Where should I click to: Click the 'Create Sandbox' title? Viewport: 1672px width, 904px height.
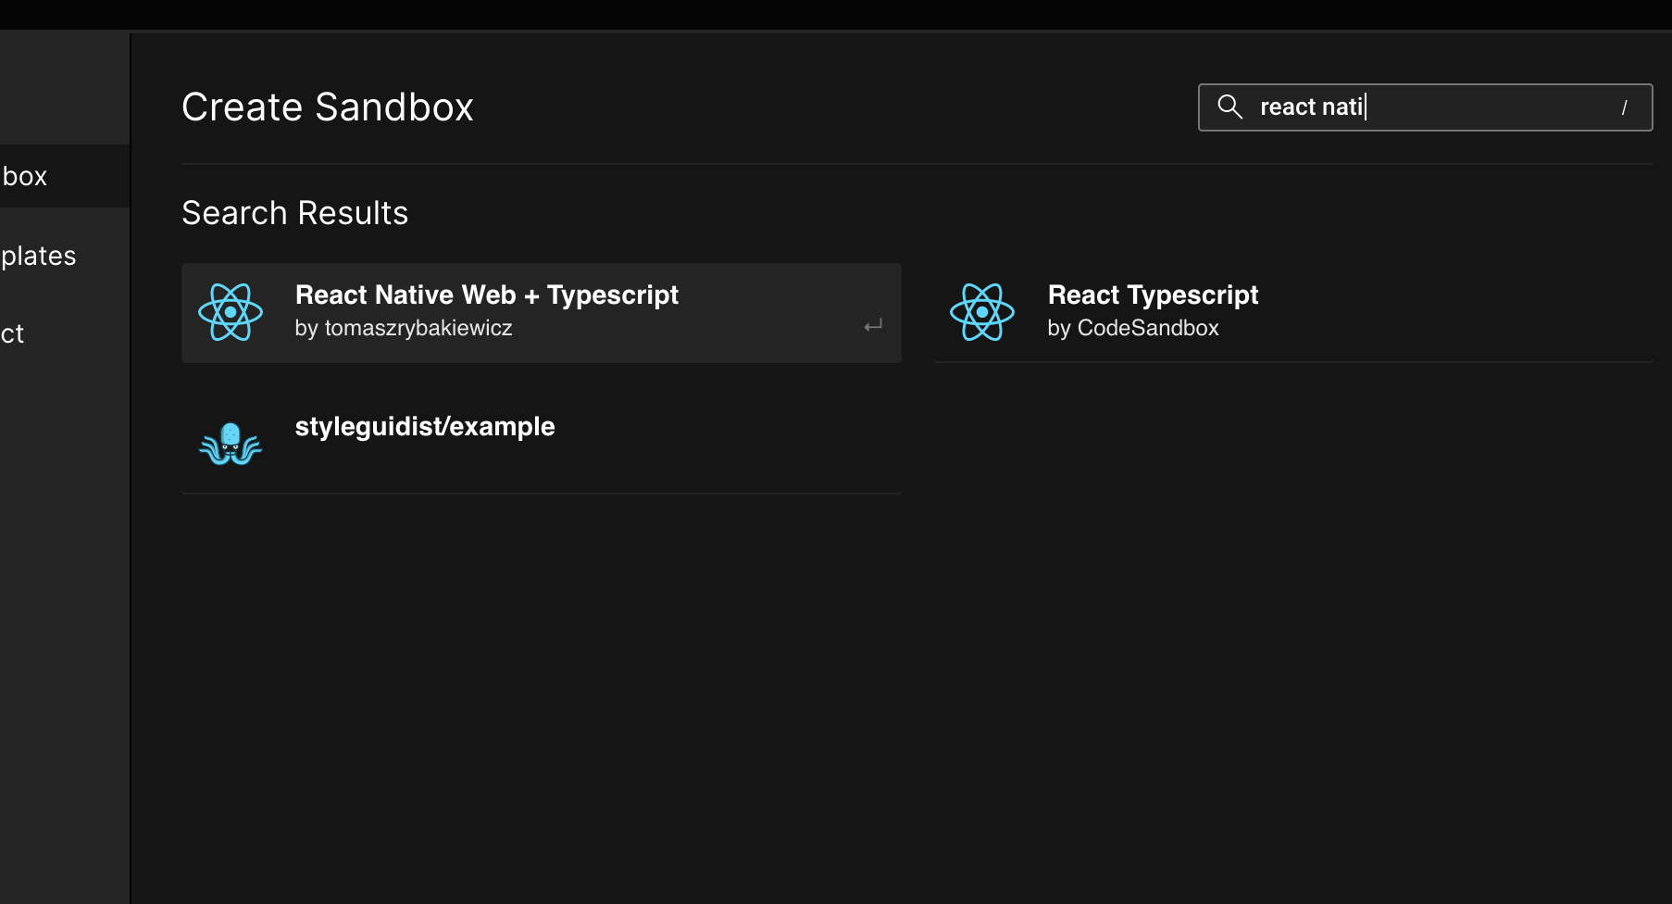[x=328, y=107]
